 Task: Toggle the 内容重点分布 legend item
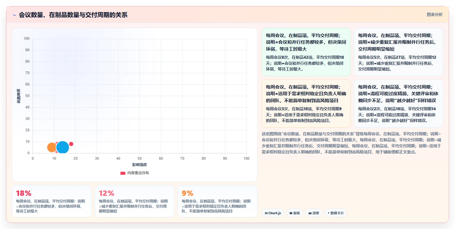(x=135, y=173)
